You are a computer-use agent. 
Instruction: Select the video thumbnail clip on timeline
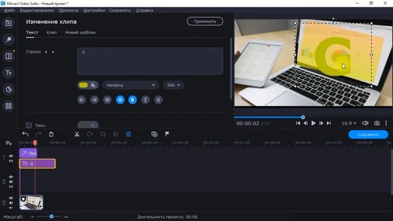click(x=31, y=203)
